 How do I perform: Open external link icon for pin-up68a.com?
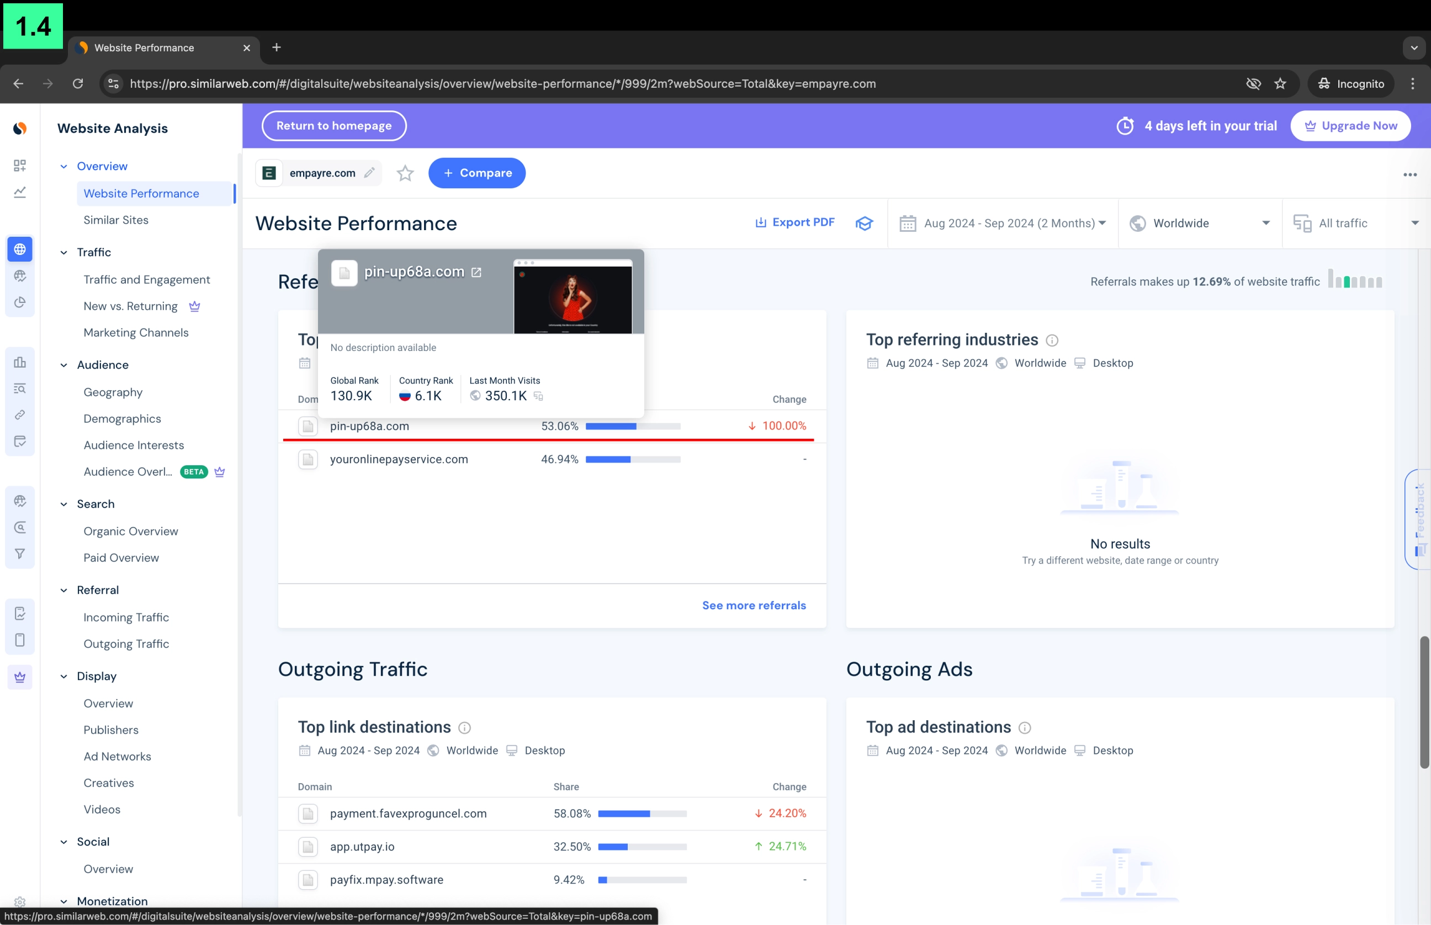[476, 273]
